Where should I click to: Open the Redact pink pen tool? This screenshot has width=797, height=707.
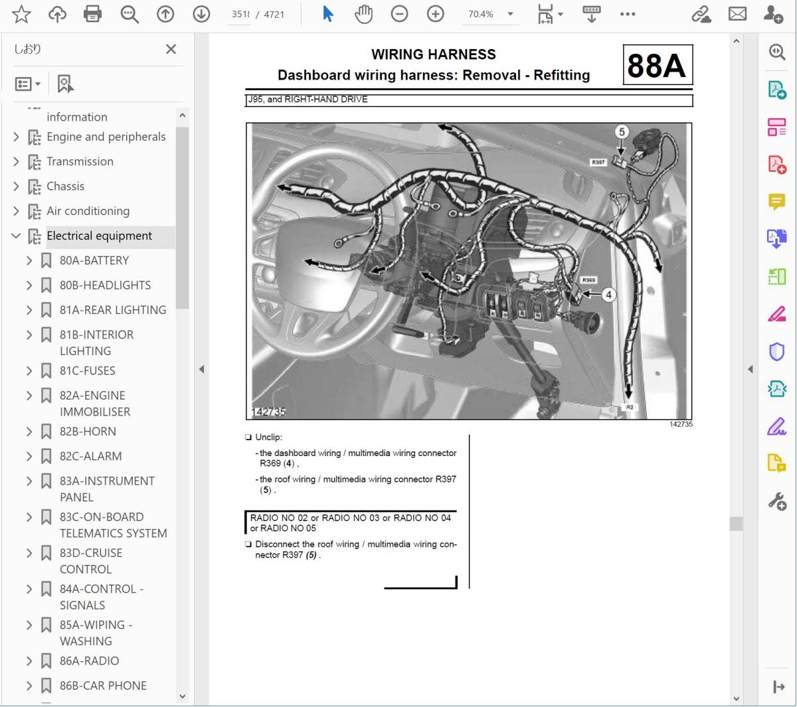click(776, 313)
